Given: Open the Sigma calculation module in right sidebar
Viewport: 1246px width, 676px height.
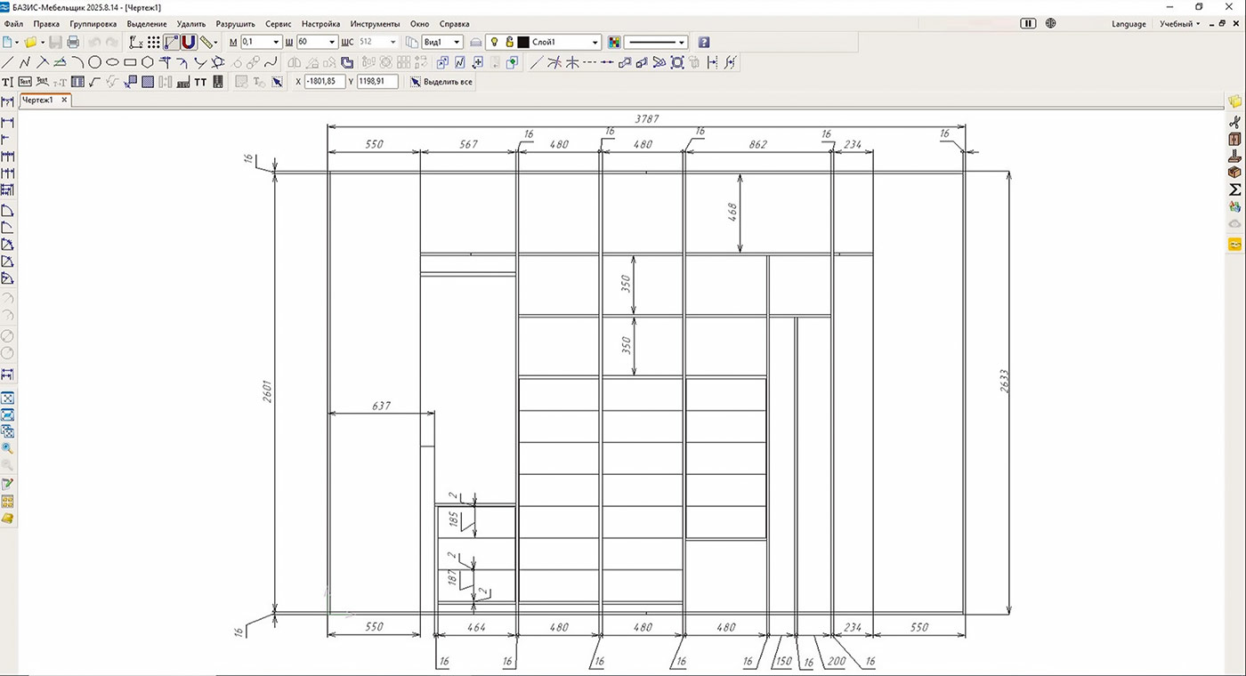Looking at the screenshot, I should click(1234, 189).
